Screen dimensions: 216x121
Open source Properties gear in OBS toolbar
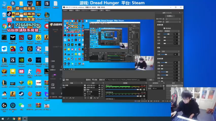click(x=88, y=80)
